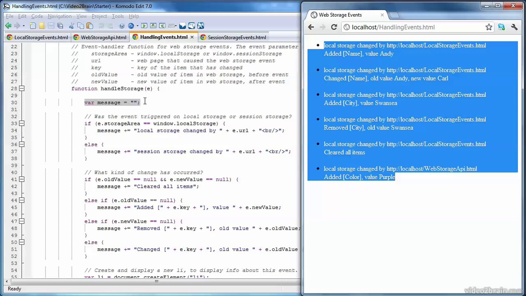The image size is (526, 296).
Task: Click the Komodo horizontal scrollbar thumb
Action: tap(156, 281)
